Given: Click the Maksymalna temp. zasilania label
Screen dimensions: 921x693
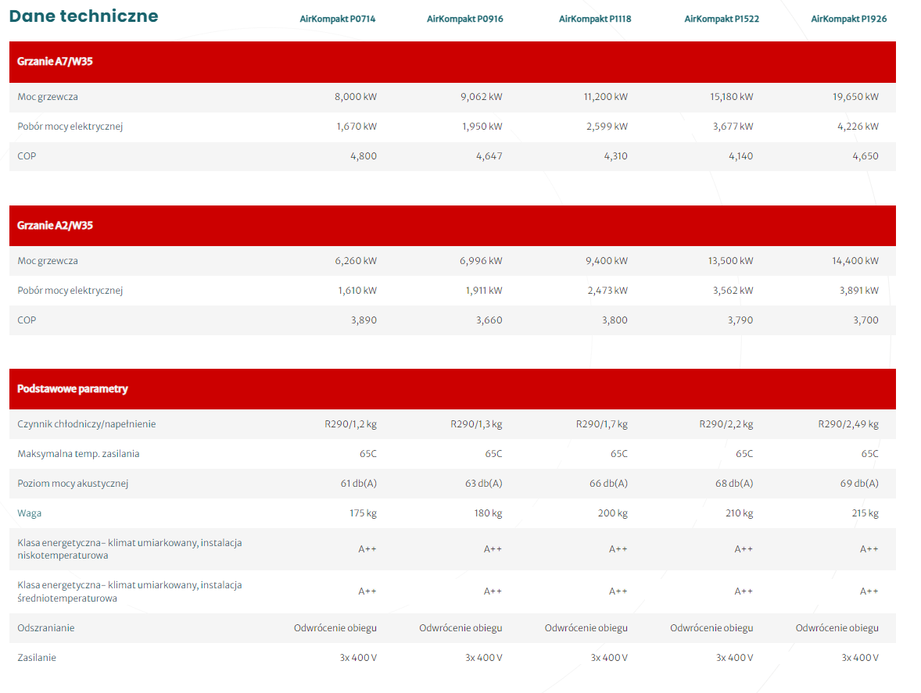Looking at the screenshot, I should tap(78, 454).
